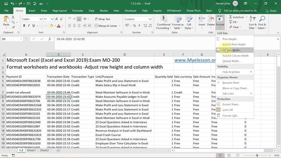The width and height of the screenshot is (281, 158).
Task: Switch to Page Layout view icon
Action: click(x=229, y=155)
